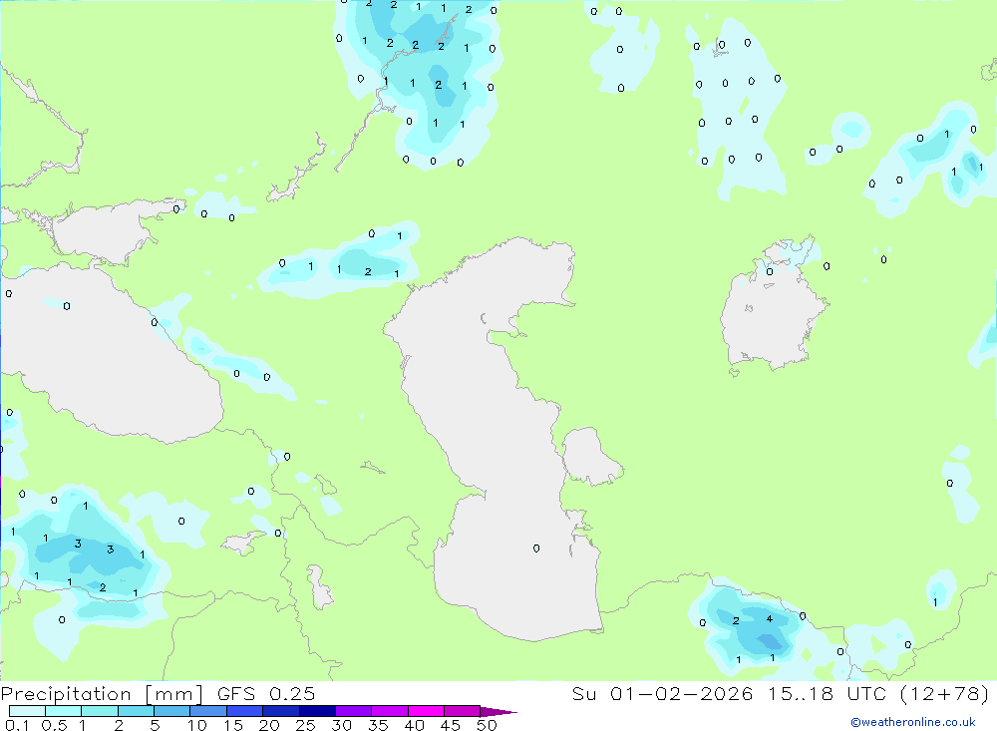This screenshot has width=997, height=731.
Task: Click the '0' value over the Caspian Sea
Action: tap(536, 548)
